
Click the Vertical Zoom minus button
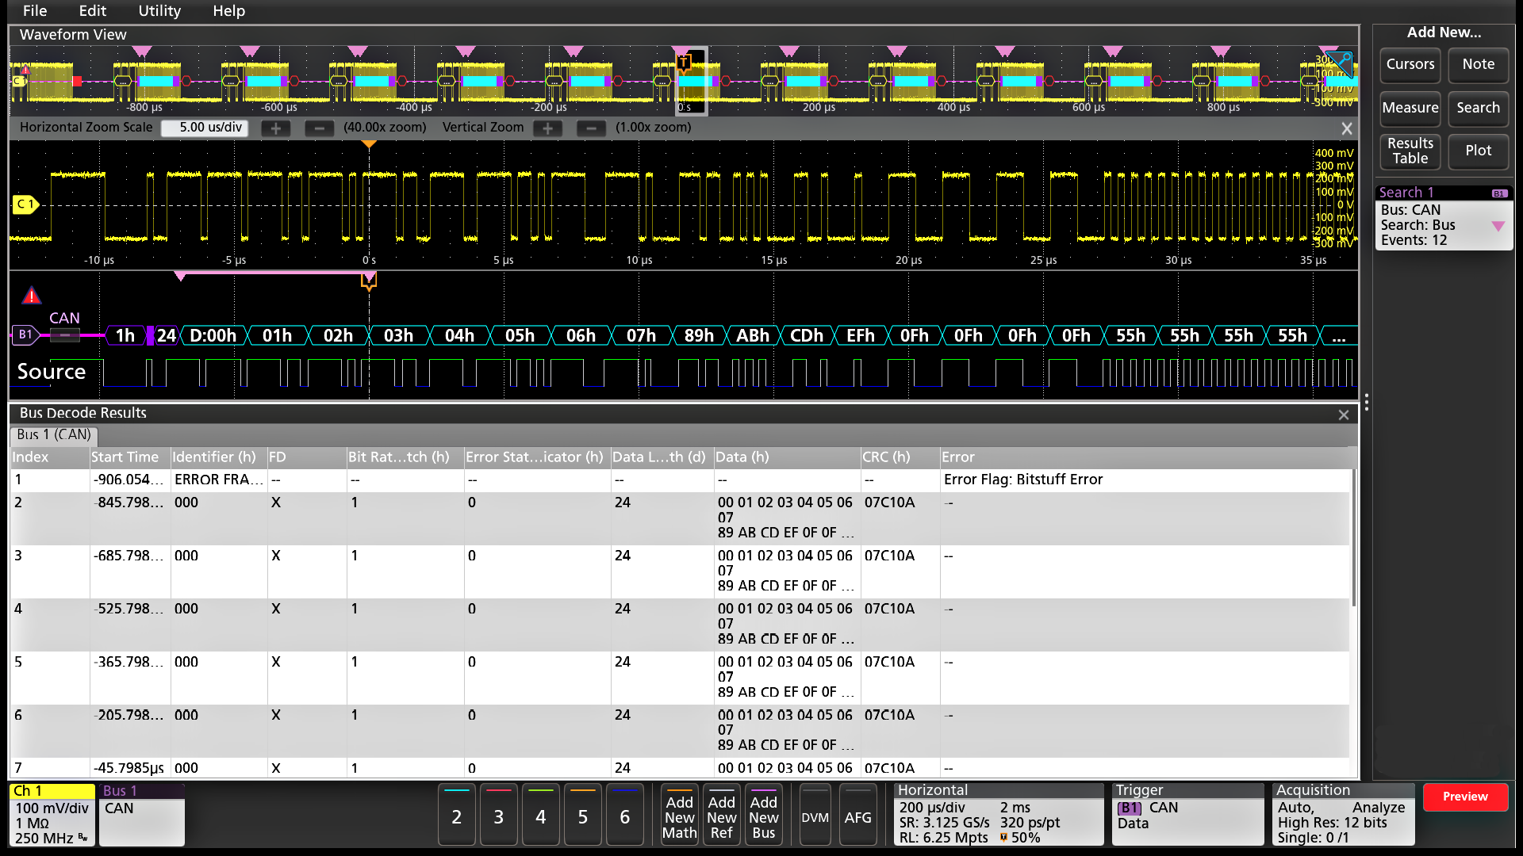click(591, 128)
